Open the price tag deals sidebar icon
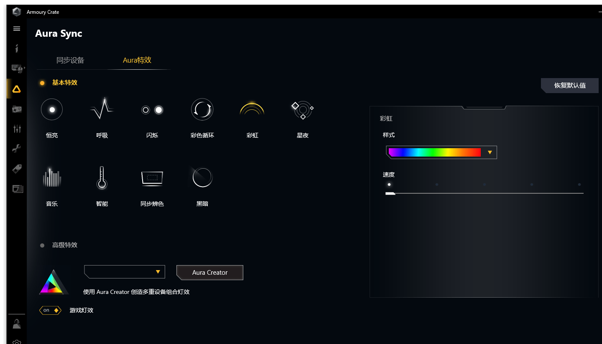 pos(17,169)
